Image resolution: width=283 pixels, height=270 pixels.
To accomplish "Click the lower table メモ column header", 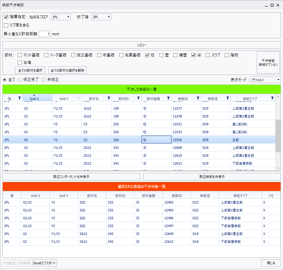I will coord(271,196).
